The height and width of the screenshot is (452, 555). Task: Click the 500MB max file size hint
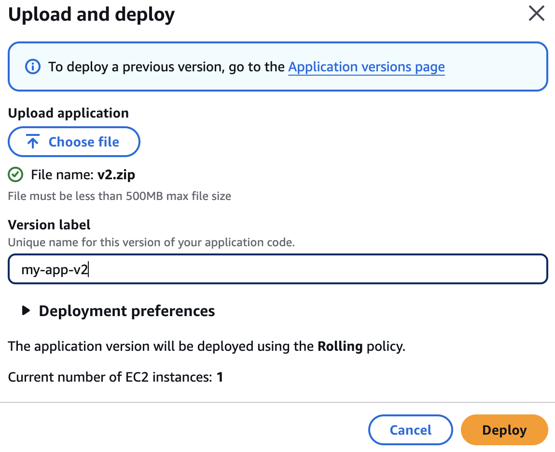[120, 196]
